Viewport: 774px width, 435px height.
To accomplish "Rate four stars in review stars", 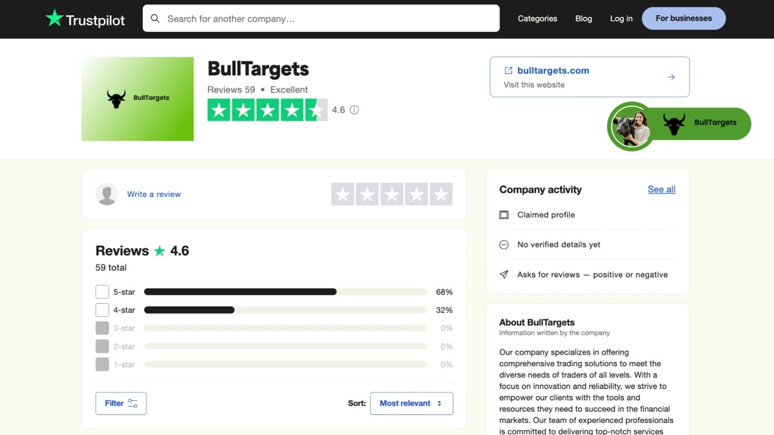I will (417, 195).
